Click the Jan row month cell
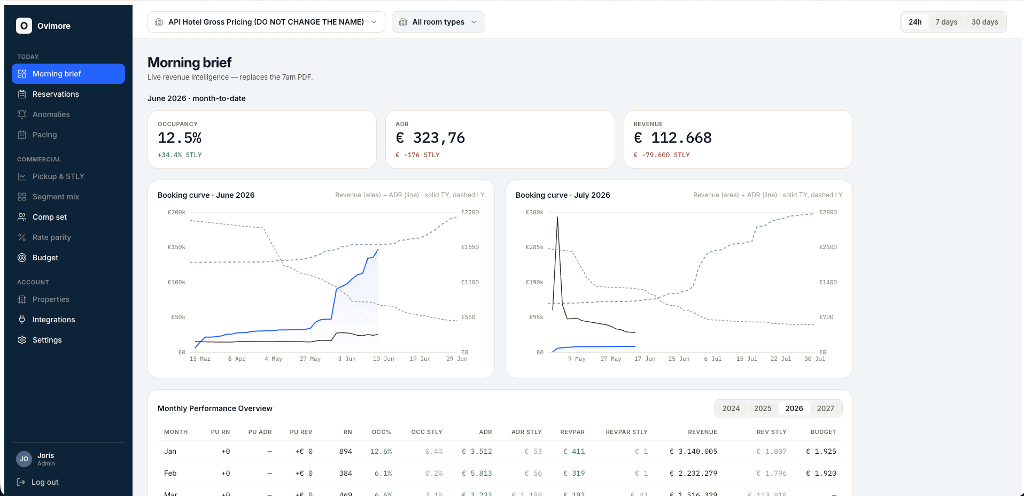 [x=170, y=452]
